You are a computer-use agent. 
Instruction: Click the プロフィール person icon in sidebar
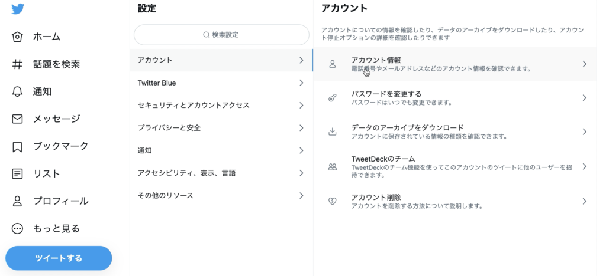tap(17, 201)
